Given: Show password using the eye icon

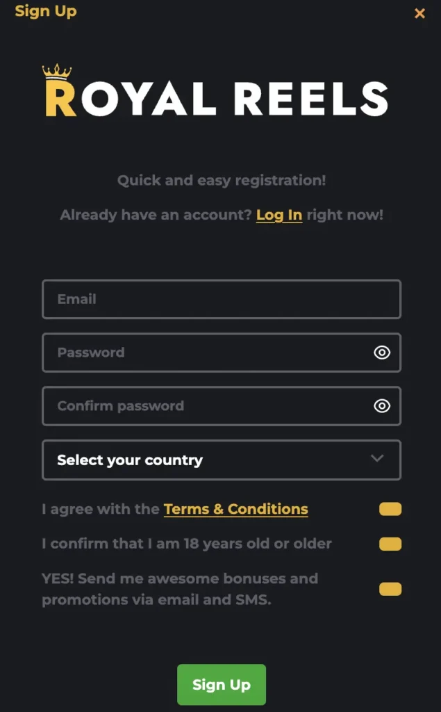Looking at the screenshot, I should pyautogui.click(x=382, y=353).
